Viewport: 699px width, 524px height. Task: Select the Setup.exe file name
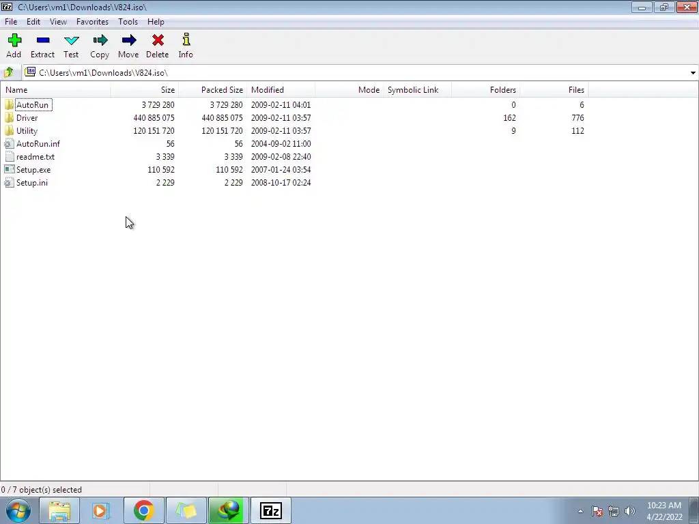click(x=33, y=169)
